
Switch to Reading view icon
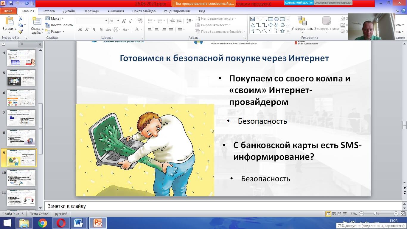coord(340,214)
